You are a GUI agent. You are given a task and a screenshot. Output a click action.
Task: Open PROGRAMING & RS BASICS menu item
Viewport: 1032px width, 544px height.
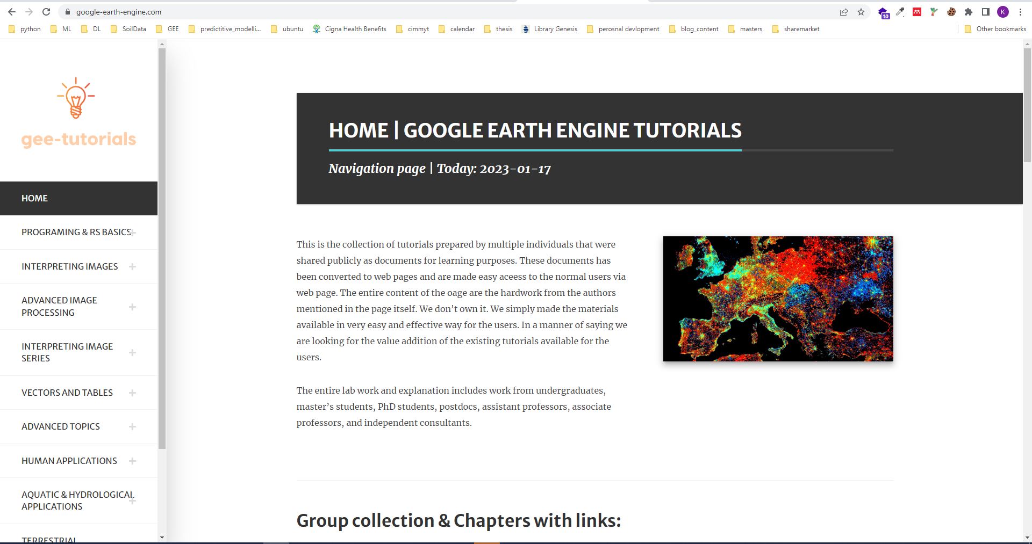pos(78,232)
